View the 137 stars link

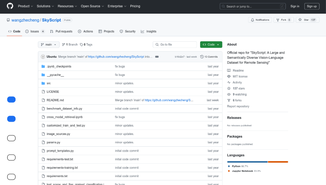(236, 88)
